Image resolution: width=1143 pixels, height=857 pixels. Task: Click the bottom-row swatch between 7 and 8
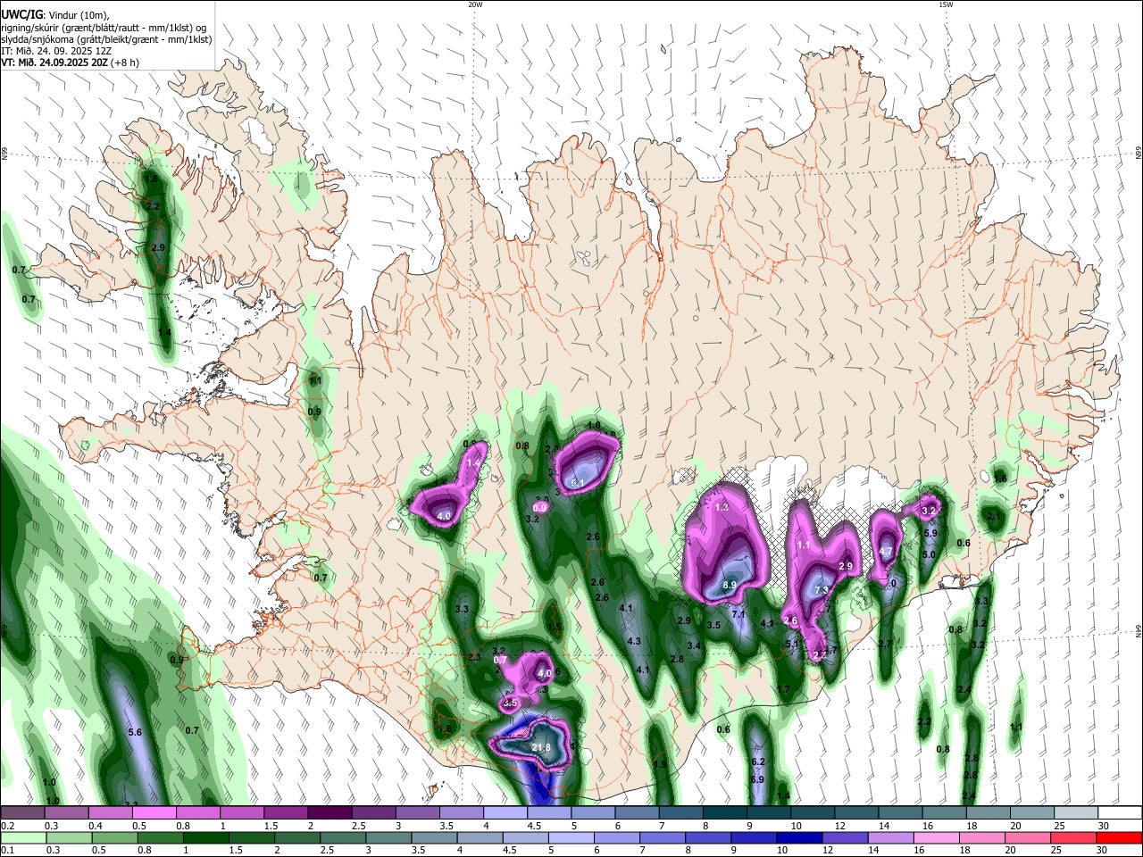click(x=661, y=837)
